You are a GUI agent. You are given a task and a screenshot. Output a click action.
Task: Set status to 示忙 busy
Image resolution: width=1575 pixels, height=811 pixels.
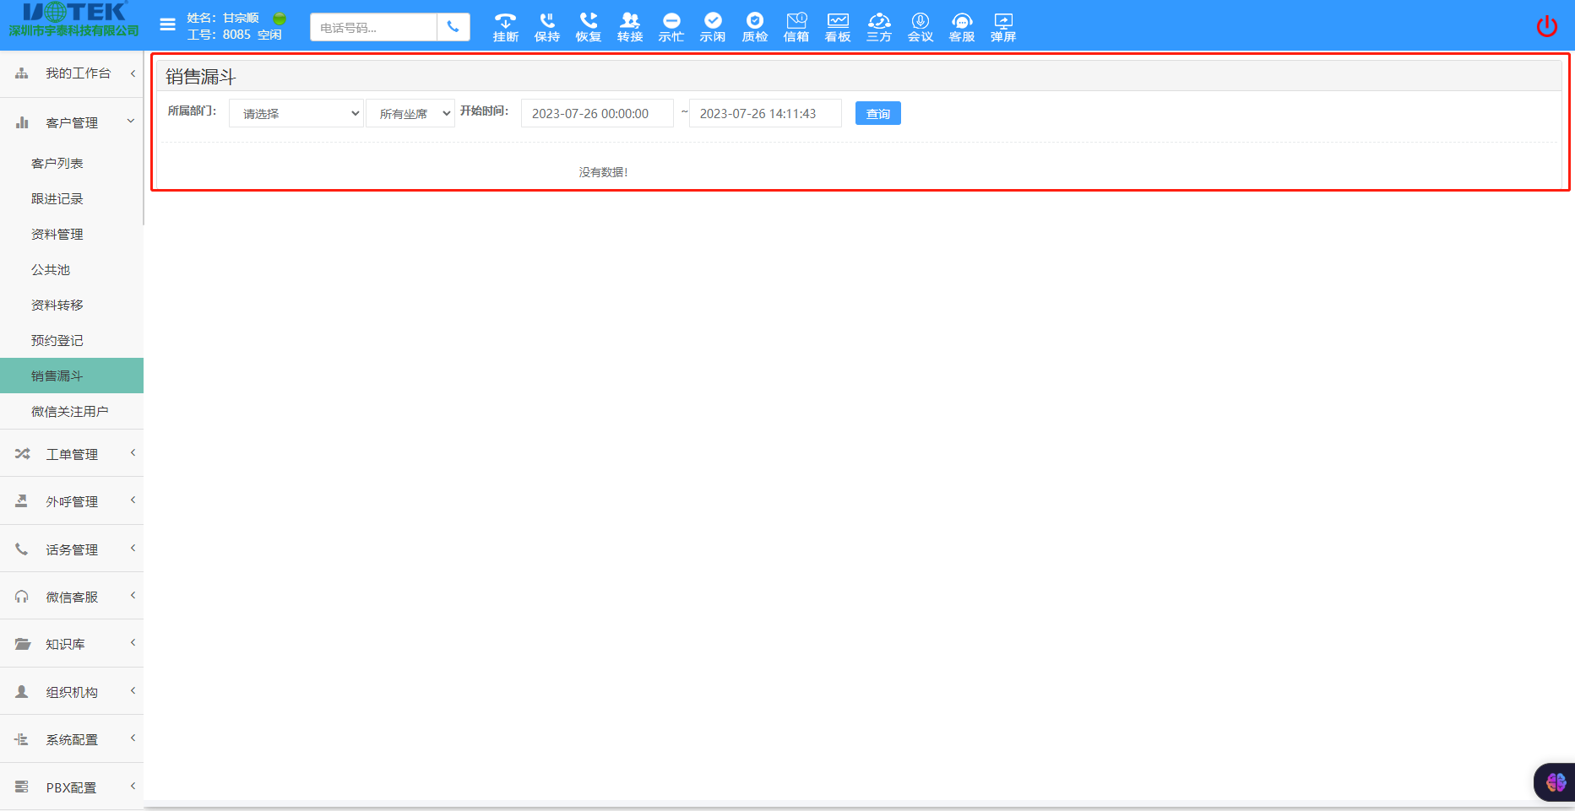[671, 26]
